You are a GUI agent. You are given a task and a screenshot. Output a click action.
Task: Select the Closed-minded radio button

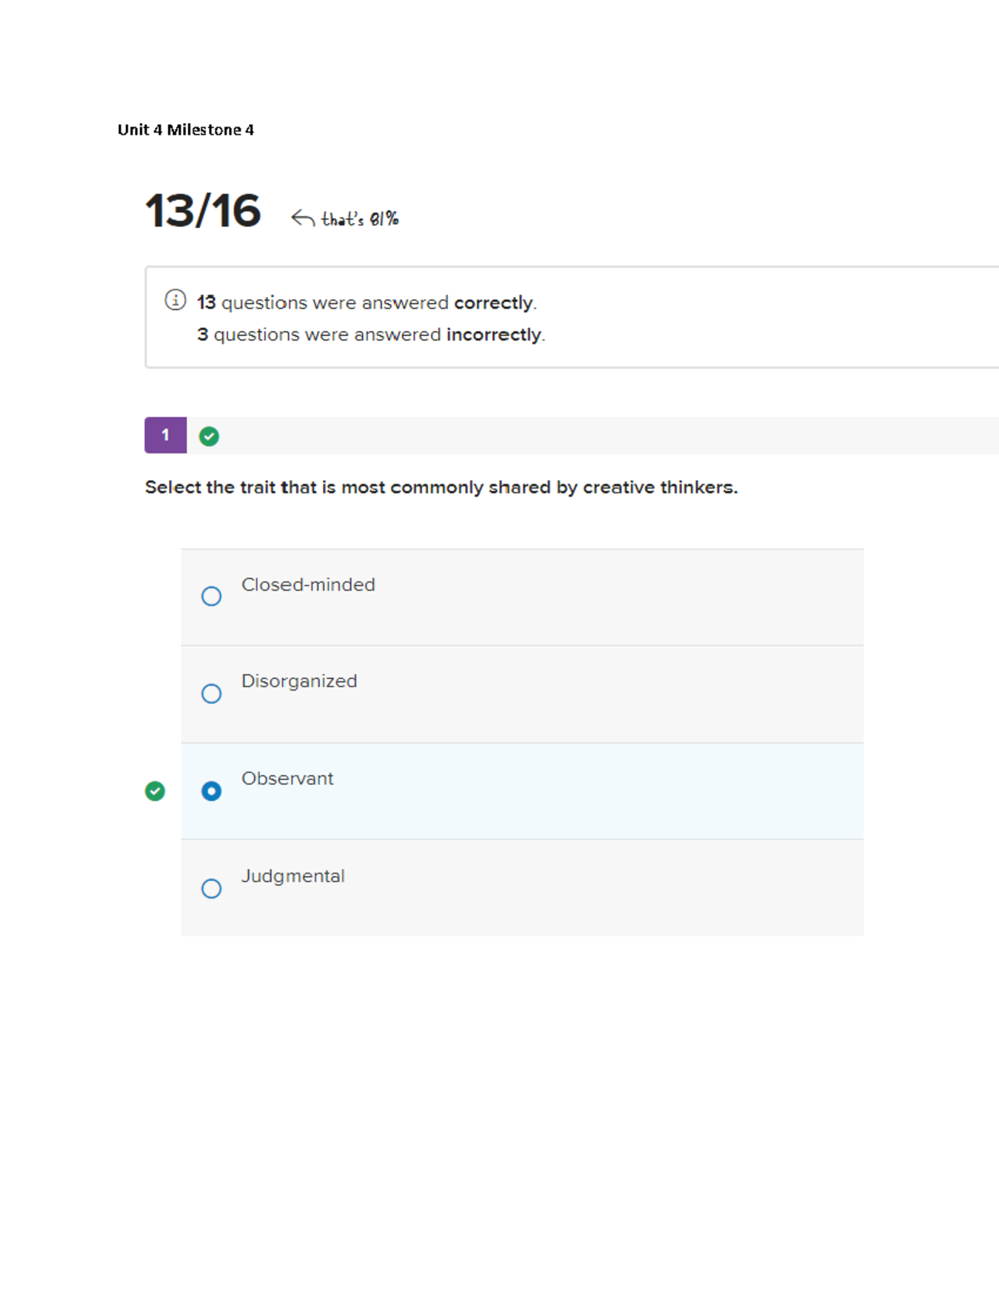211,596
